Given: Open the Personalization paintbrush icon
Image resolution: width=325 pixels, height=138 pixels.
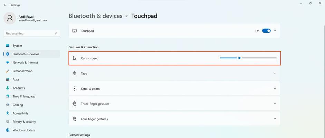Looking at the screenshot, I should click(8, 71).
